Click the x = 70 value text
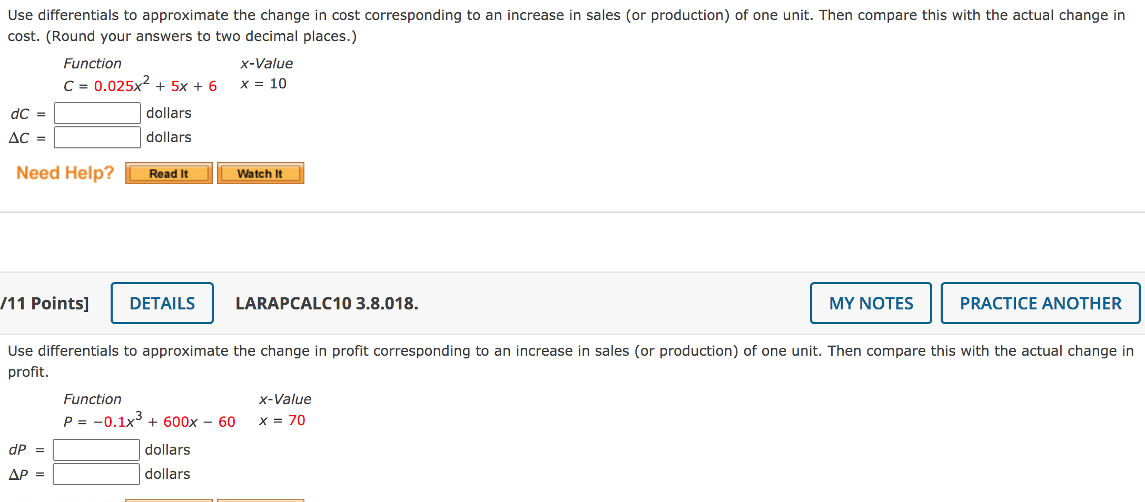 (x=282, y=420)
